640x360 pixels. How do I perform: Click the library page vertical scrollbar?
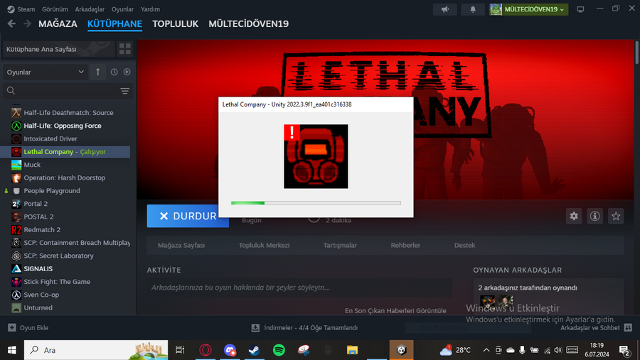pos(636,52)
